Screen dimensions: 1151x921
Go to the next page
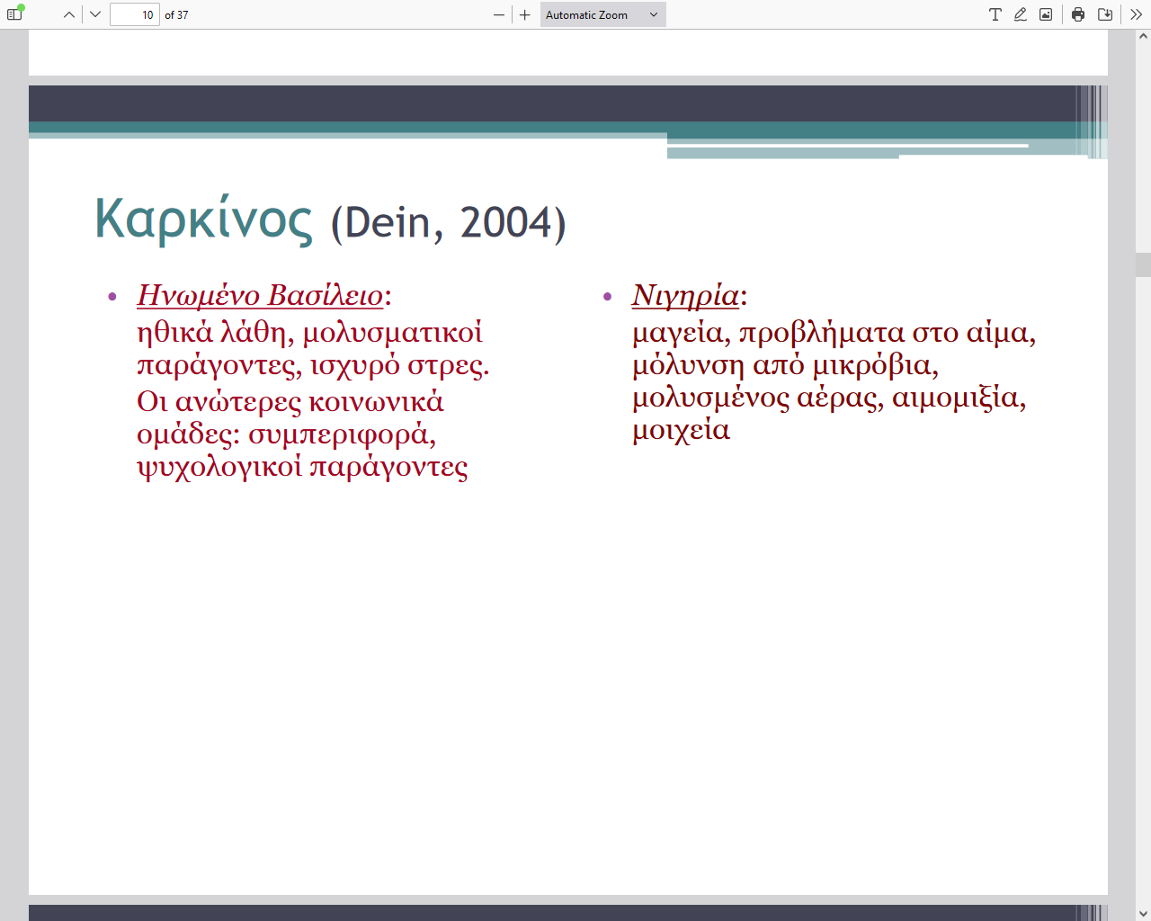pyautogui.click(x=95, y=14)
